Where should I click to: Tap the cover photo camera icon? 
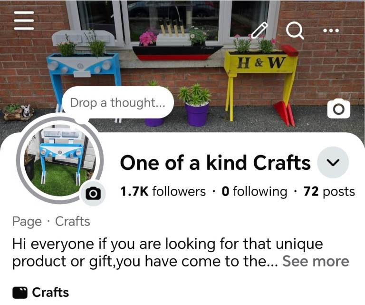pos(339,108)
